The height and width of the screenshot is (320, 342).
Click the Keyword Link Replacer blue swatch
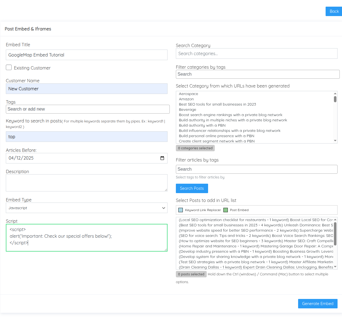click(181, 210)
